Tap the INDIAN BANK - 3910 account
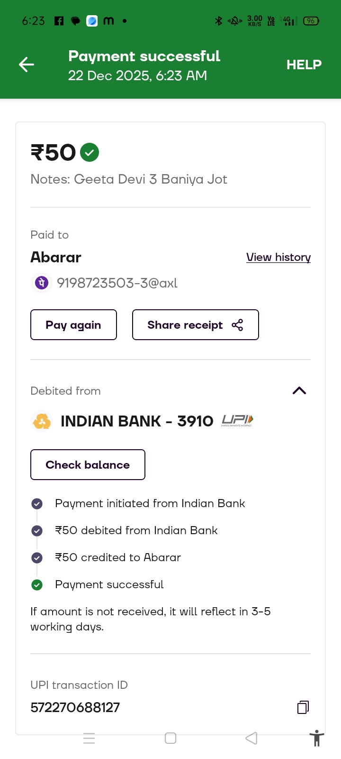 pyautogui.click(x=137, y=421)
